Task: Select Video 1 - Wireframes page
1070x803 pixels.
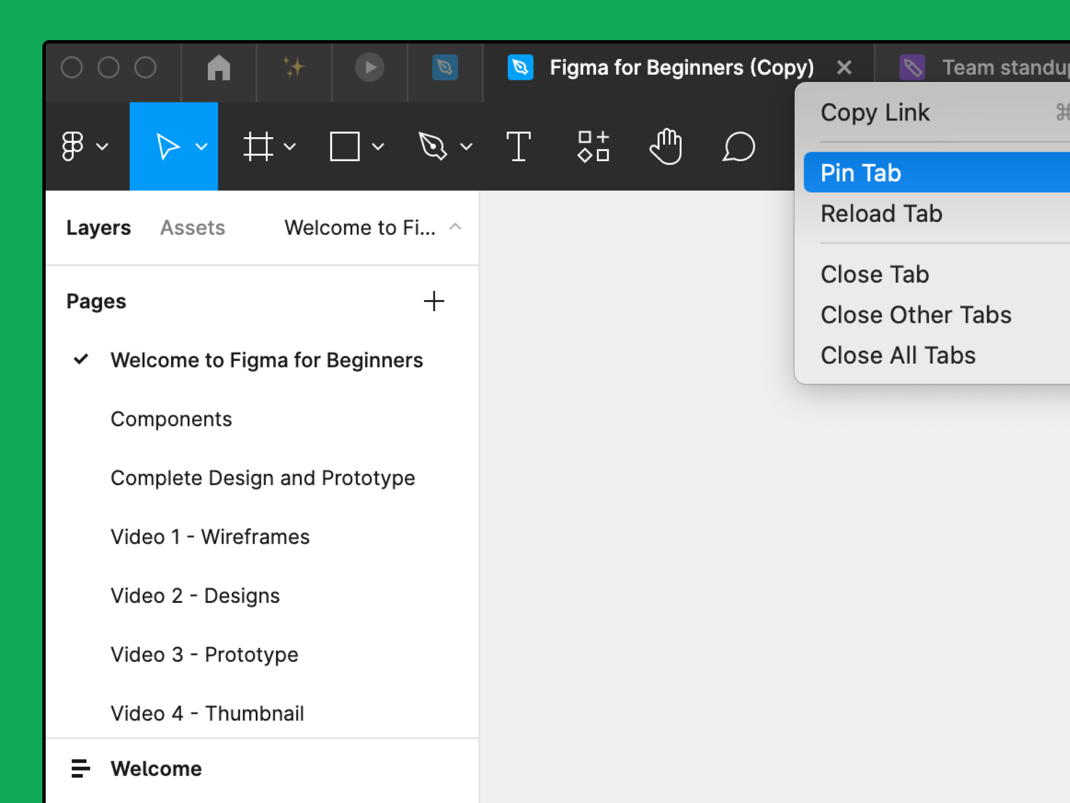Action: pyautogui.click(x=211, y=536)
